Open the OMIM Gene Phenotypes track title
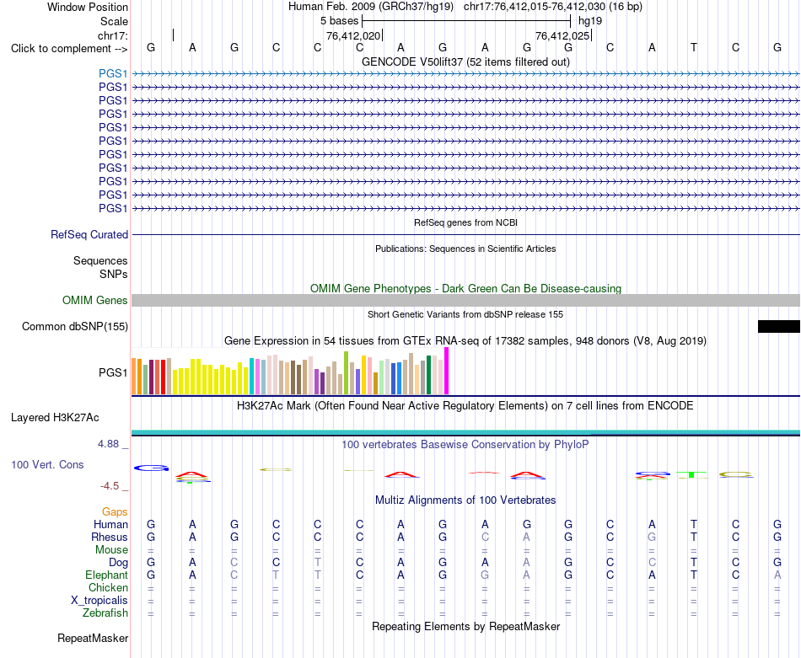This screenshot has width=801, height=658. tap(465, 288)
